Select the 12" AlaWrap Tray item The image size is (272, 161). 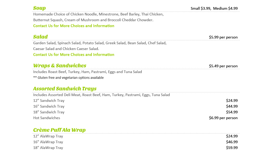coord(48,136)
